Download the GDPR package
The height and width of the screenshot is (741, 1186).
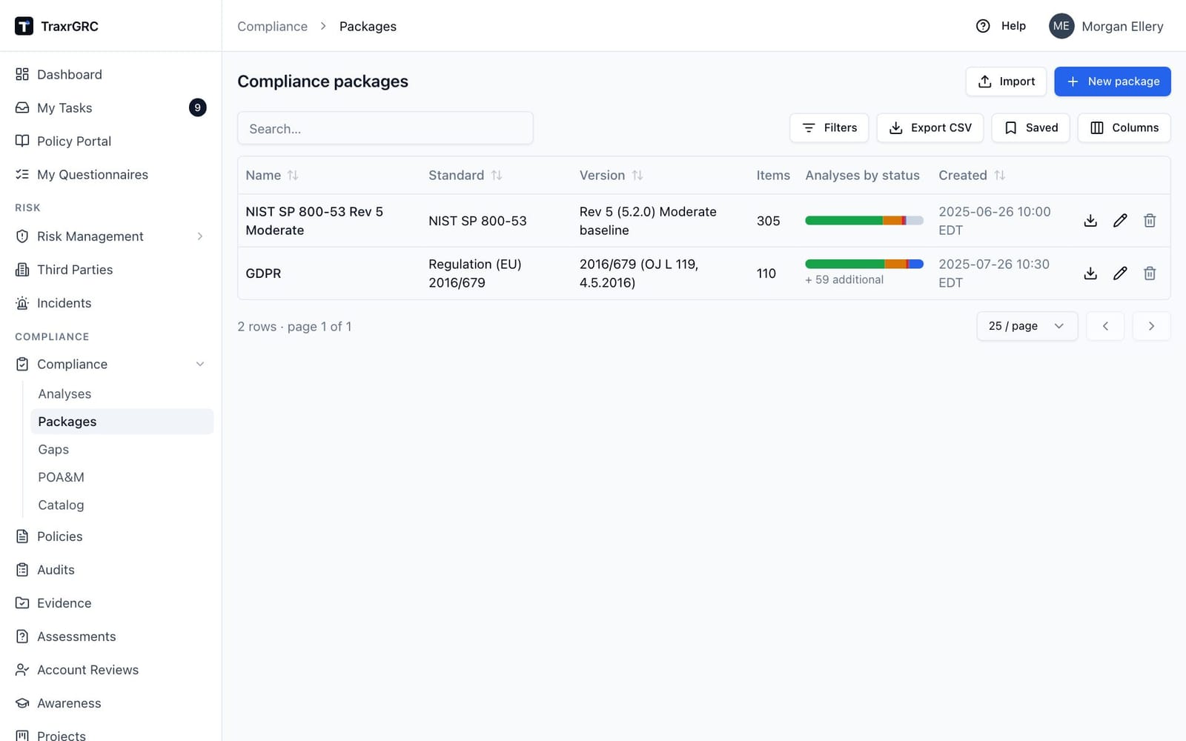(1090, 273)
